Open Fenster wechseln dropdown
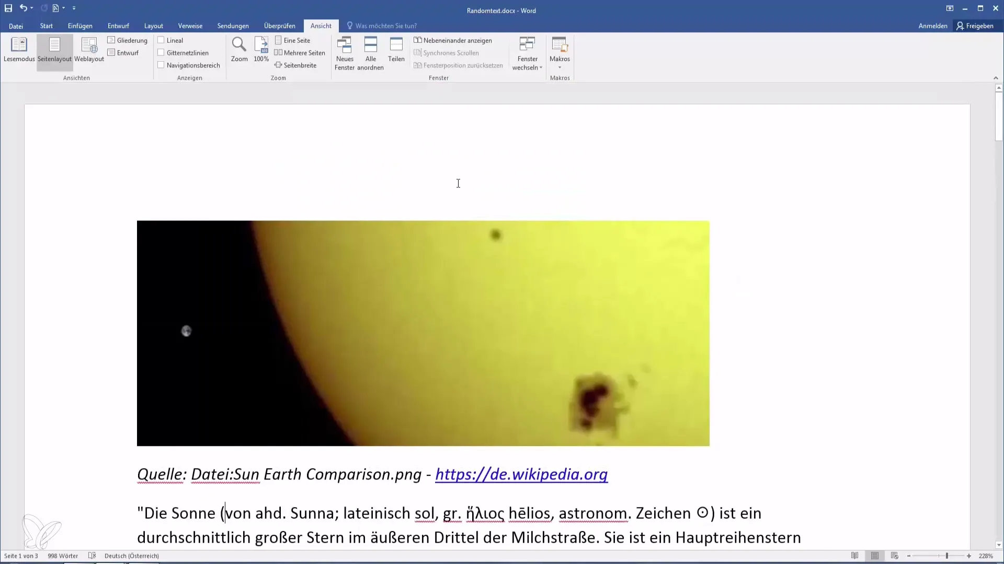This screenshot has width=1004, height=564. (527, 53)
